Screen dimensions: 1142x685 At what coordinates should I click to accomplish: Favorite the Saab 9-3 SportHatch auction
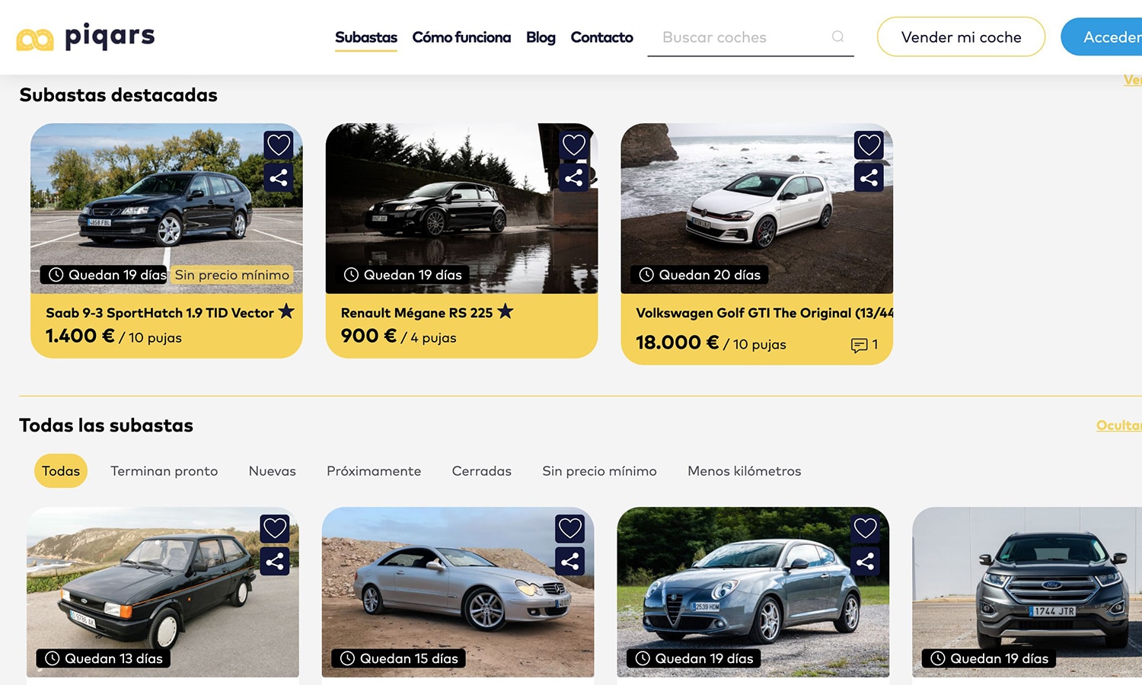(x=279, y=145)
